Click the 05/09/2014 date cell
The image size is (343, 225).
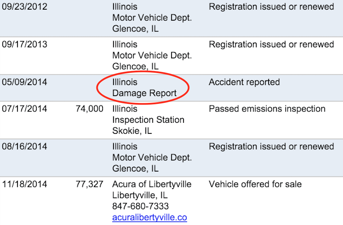pyautogui.click(x=24, y=82)
